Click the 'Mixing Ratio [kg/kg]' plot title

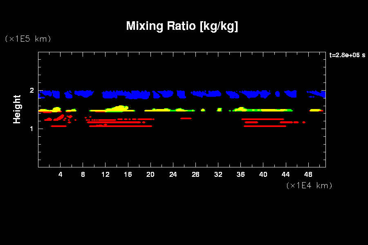coord(182,26)
